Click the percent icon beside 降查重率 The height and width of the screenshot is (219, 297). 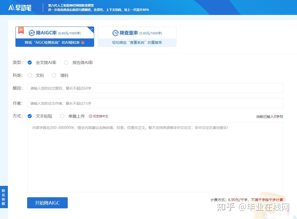[x=115, y=33]
